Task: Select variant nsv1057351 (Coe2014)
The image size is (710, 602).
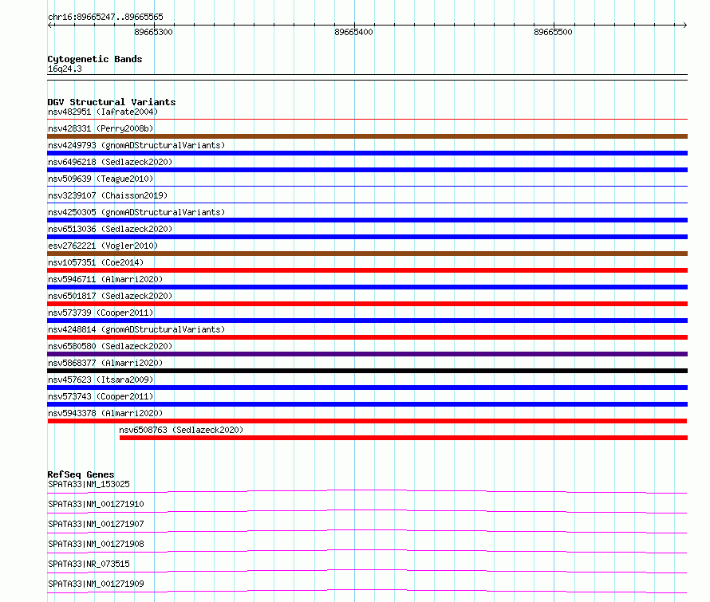Action: (x=96, y=262)
